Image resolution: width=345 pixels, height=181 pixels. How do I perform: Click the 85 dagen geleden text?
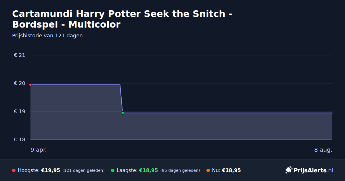[x=180, y=170]
